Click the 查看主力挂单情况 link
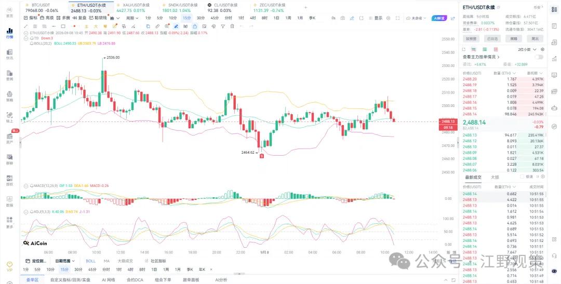 pyautogui.click(x=481, y=57)
